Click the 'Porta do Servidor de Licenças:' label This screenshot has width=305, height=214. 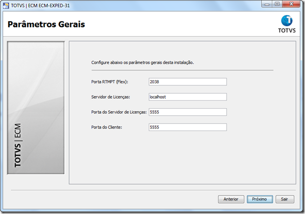[x=119, y=112]
